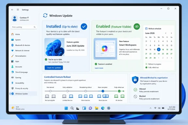Click the Wi-Fi icon in the system tray
The image size is (188, 125).
coord(155,108)
